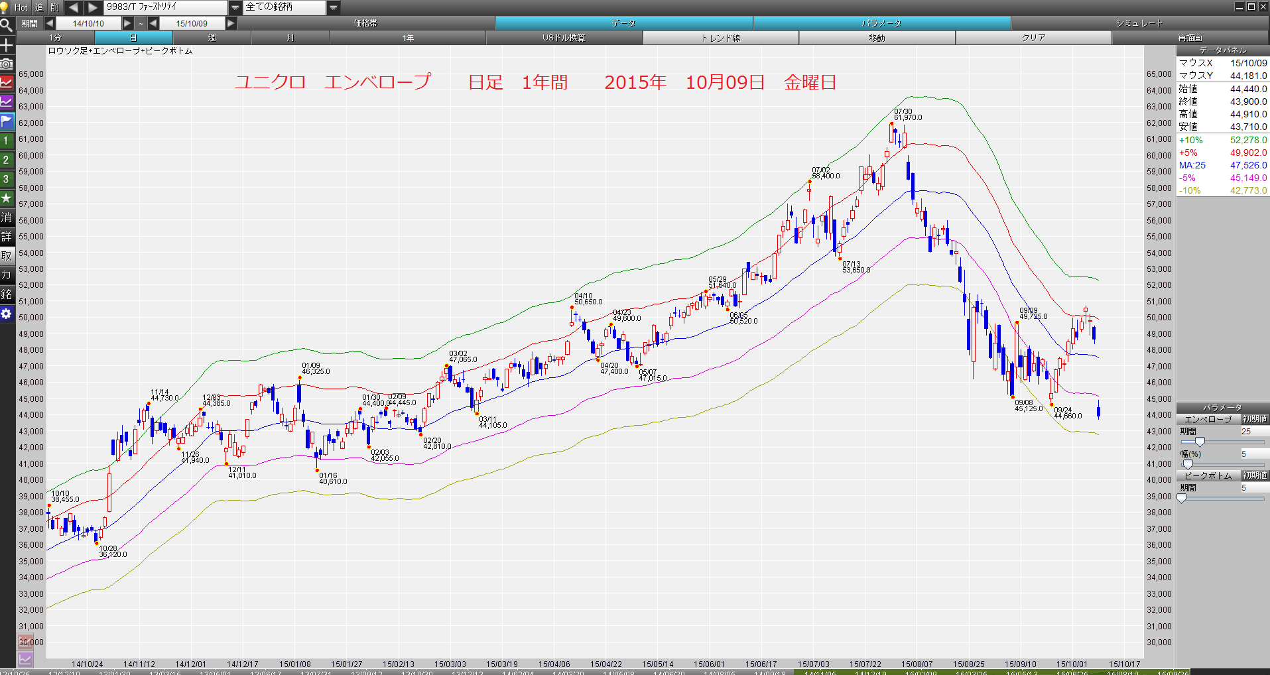This screenshot has width=1270, height=675.
Task: Reset エンベロープ with 初期値 button
Action: 1255,419
